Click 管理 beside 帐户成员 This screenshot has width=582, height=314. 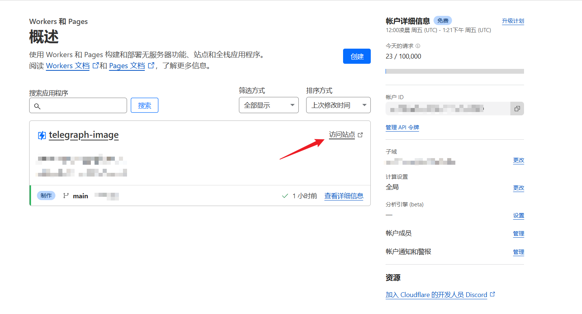coord(518,234)
